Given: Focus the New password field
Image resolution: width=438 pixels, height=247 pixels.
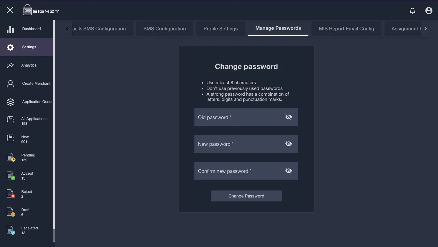Looking at the screenshot, I should click(x=246, y=144).
